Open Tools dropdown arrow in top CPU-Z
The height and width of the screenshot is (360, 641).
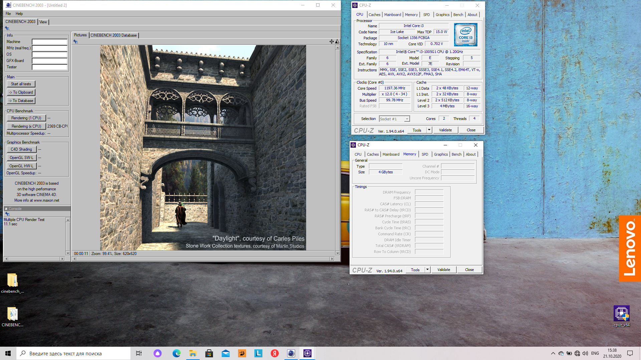429,130
